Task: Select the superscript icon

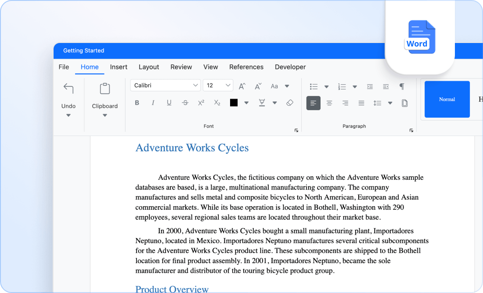Action: pos(201,103)
